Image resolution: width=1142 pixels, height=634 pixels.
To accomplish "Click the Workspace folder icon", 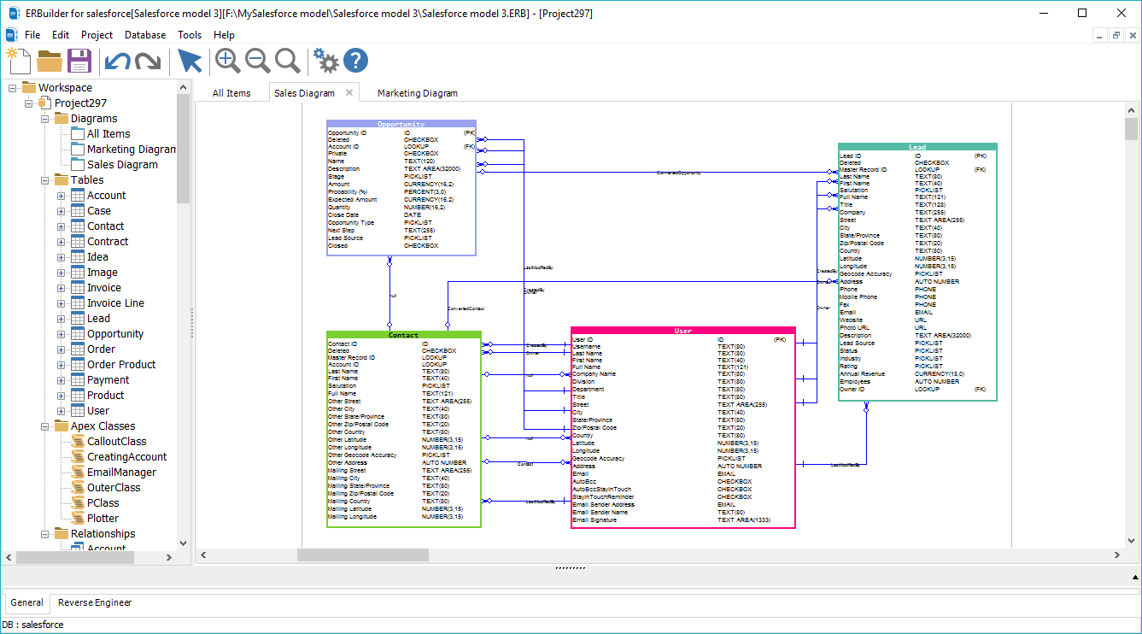I will [29, 88].
